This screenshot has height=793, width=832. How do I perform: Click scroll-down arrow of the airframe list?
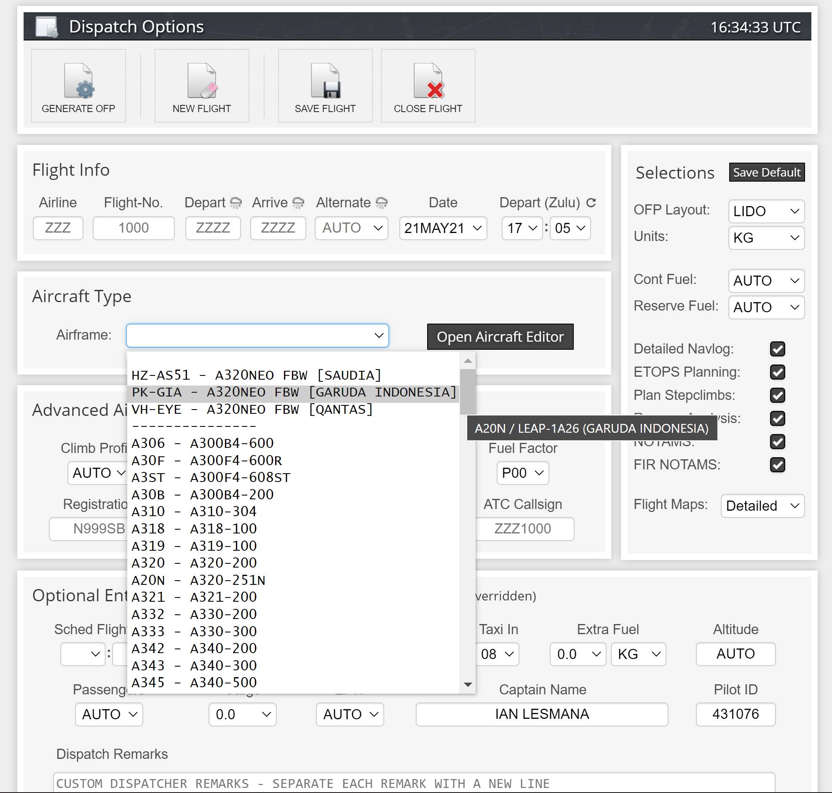pyautogui.click(x=467, y=684)
